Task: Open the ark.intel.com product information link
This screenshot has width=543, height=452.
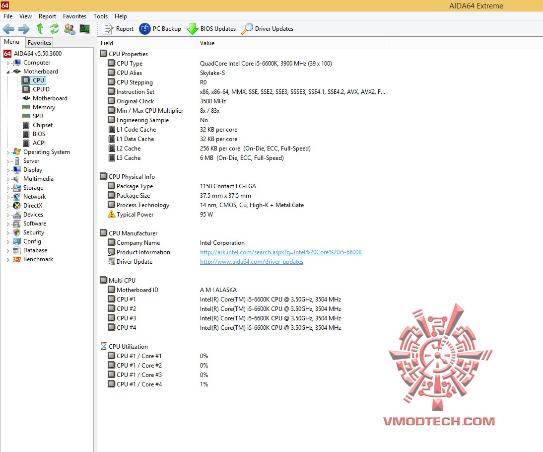Action: pos(281,252)
